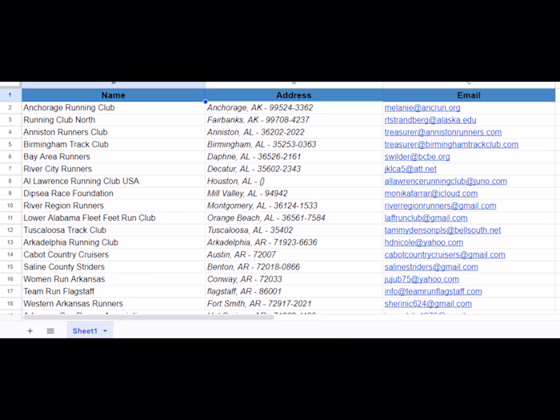The image size is (560, 420).
Task: Select row 10 header number
Action: tap(10, 206)
